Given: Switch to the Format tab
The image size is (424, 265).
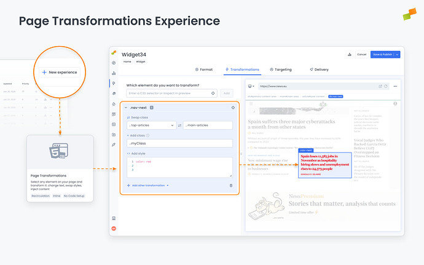Looking at the screenshot, I should [x=204, y=69].
